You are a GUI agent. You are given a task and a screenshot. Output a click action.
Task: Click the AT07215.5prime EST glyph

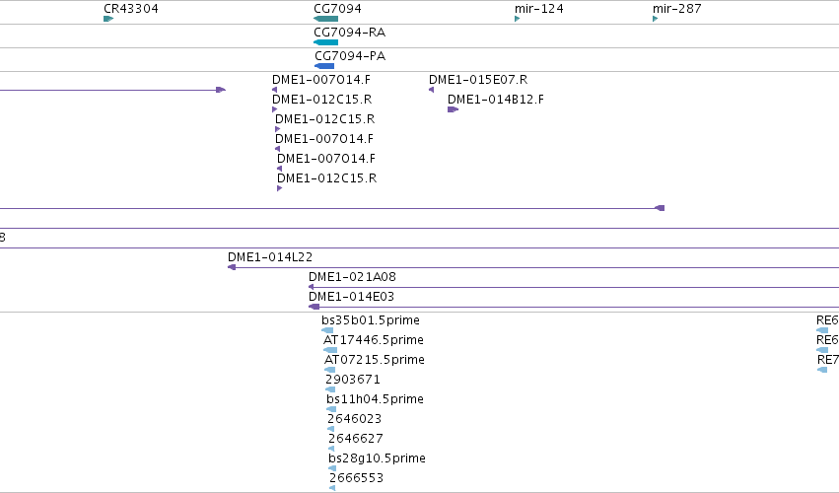coord(329,370)
